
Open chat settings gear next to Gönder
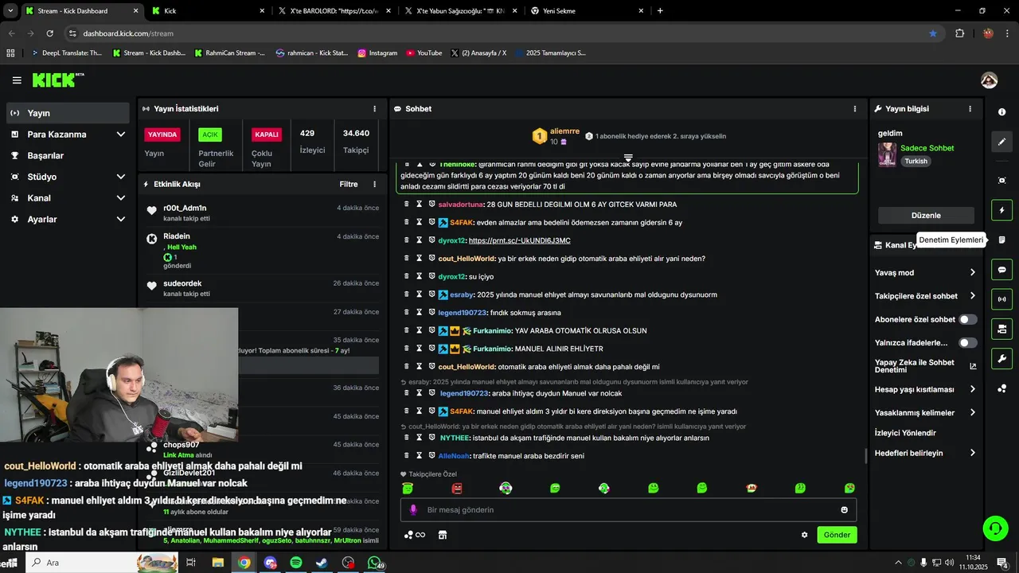tap(804, 535)
